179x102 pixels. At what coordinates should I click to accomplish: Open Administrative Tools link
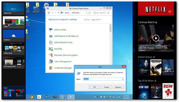pyautogui.click(x=63, y=42)
